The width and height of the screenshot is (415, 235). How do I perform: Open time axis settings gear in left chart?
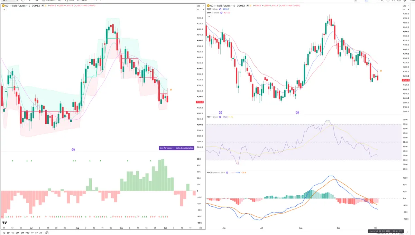click(x=201, y=228)
